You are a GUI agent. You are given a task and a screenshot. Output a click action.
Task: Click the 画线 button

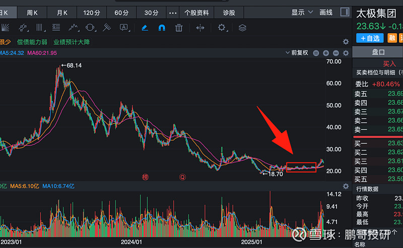pyautogui.click(x=326, y=12)
